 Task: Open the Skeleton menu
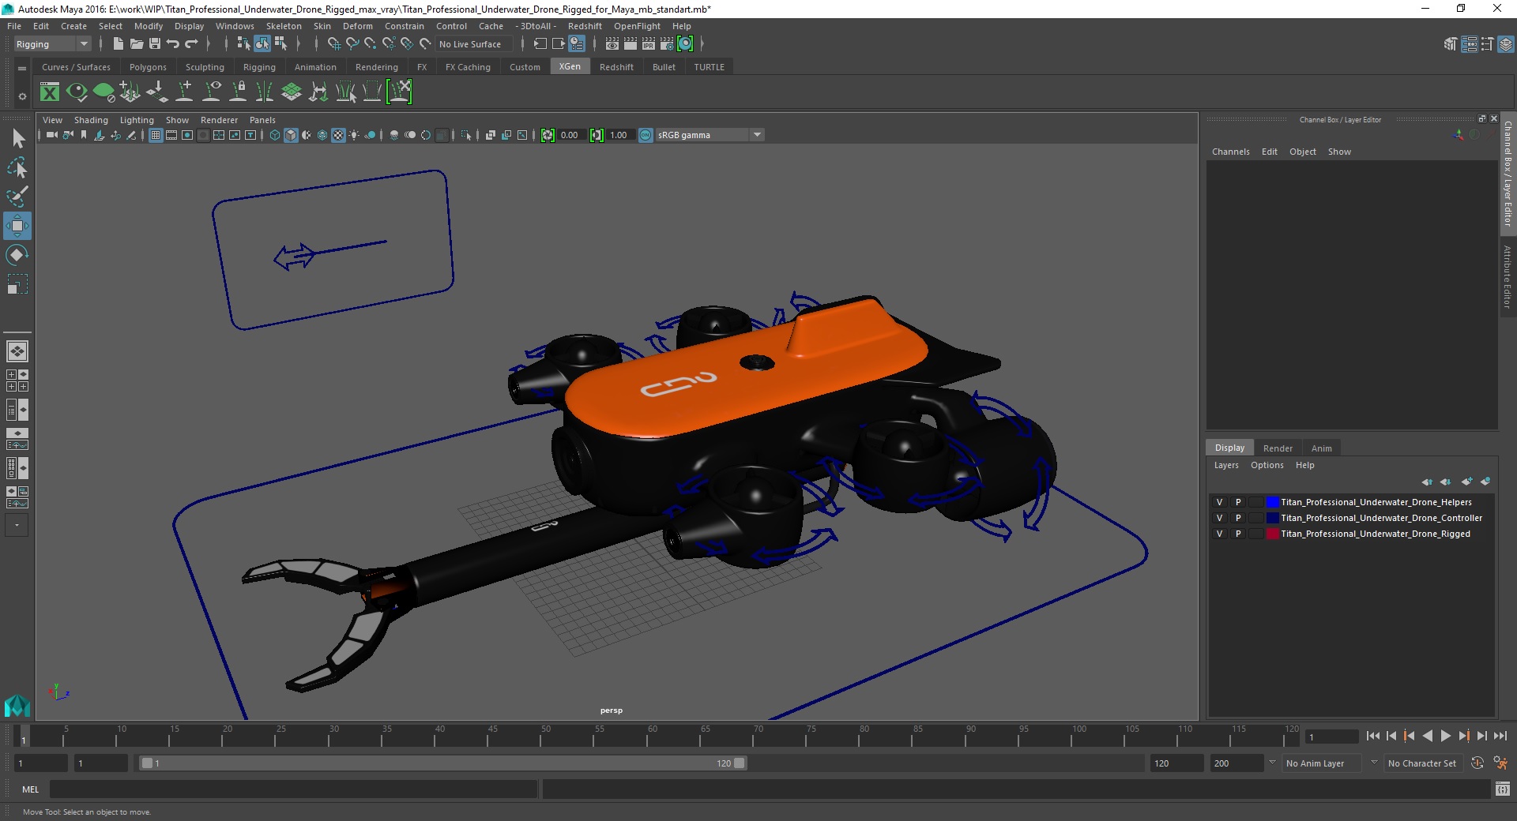(284, 26)
